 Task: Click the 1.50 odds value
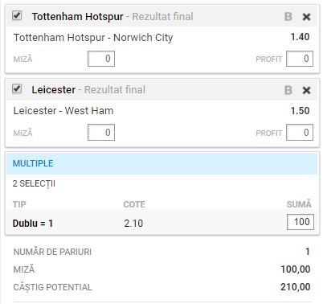pyautogui.click(x=301, y=111)
